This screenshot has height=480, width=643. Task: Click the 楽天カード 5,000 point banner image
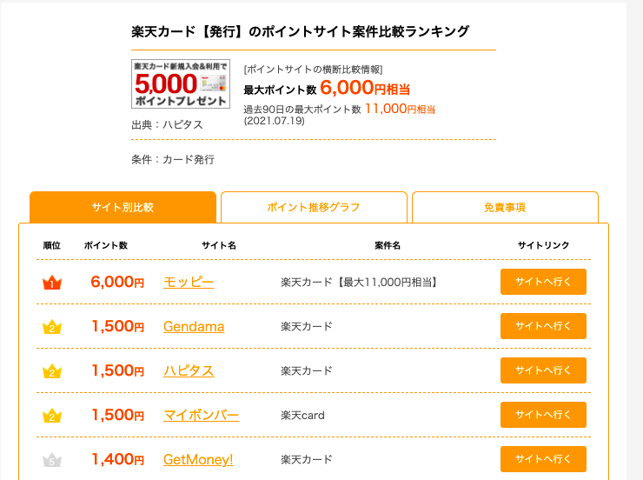click(x=181, y=84)
